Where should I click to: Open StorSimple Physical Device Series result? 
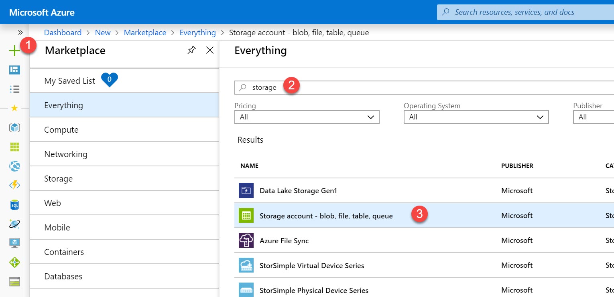314,290
